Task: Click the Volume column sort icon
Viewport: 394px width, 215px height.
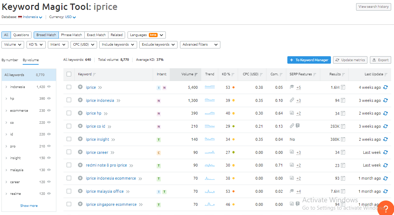Action: pos(196,74)
